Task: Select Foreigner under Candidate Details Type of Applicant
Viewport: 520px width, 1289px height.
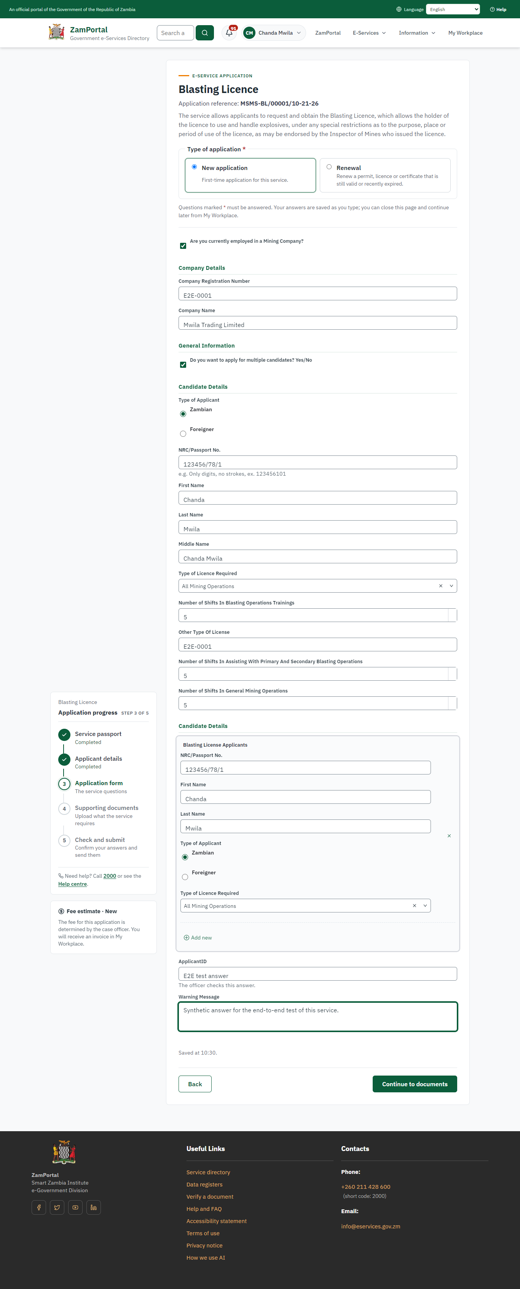Action: click(x=183, y=434)
